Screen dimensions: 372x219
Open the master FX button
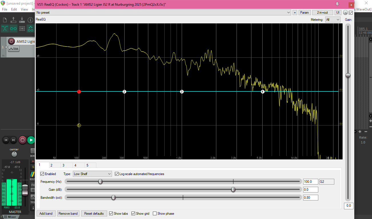pyautogui.click(x=33, y=185)
